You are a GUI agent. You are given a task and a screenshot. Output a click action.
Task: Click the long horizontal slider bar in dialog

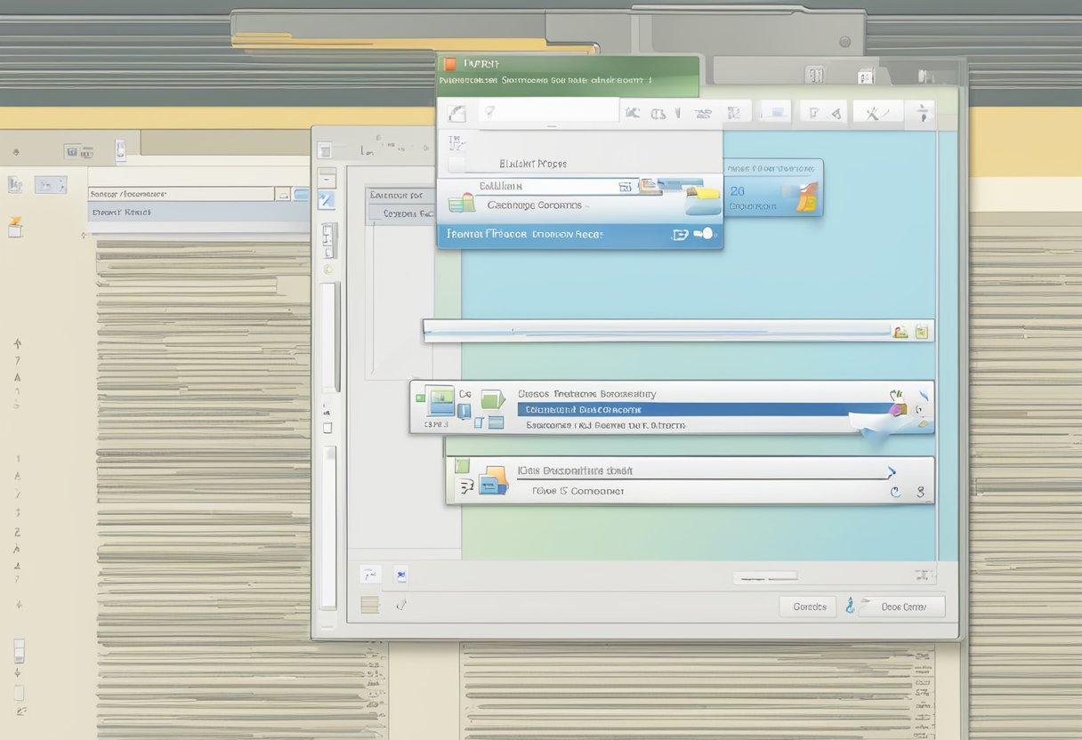[x=657, y=331]
